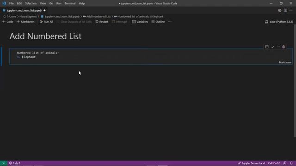Select the jupytern_md_num_list.ipynb tab
The image size is (296, 166).
24,11
